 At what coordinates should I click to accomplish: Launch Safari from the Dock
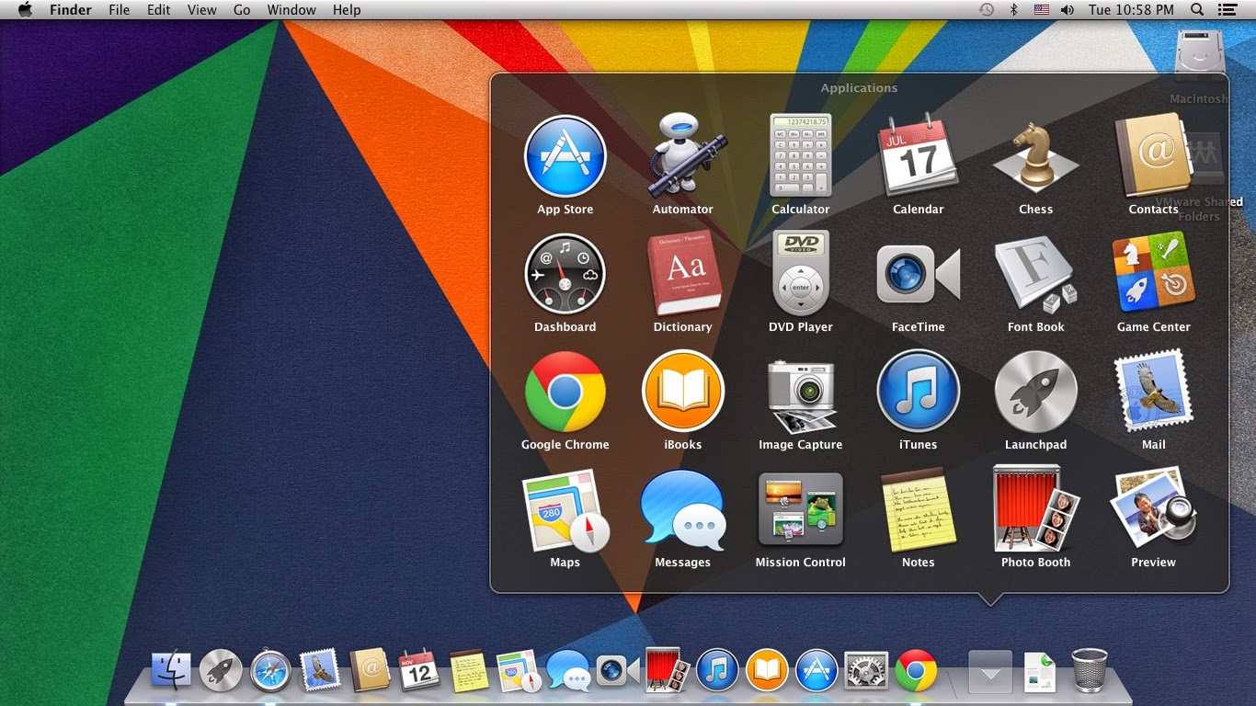270,670
